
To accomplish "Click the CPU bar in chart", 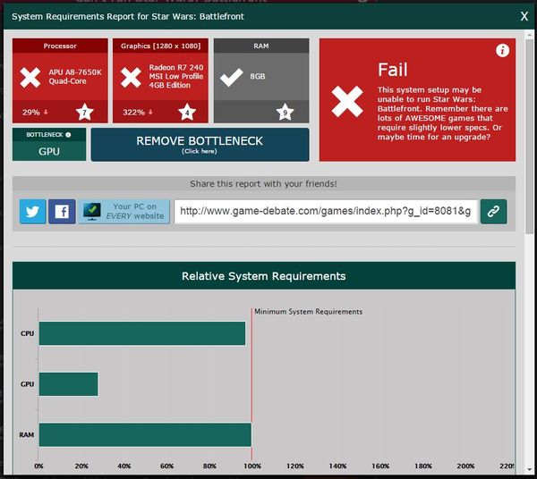I will (x=142, y=333).
